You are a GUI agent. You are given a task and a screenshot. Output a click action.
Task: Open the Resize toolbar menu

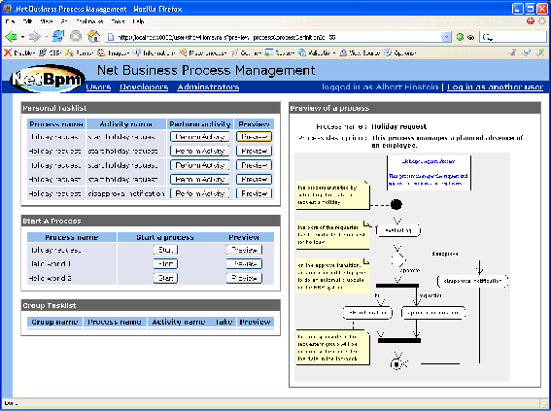pos(280,53)
